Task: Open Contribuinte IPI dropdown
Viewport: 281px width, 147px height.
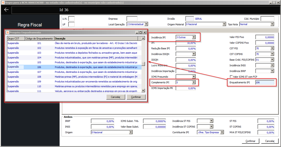Action: [x=222, y=132]
